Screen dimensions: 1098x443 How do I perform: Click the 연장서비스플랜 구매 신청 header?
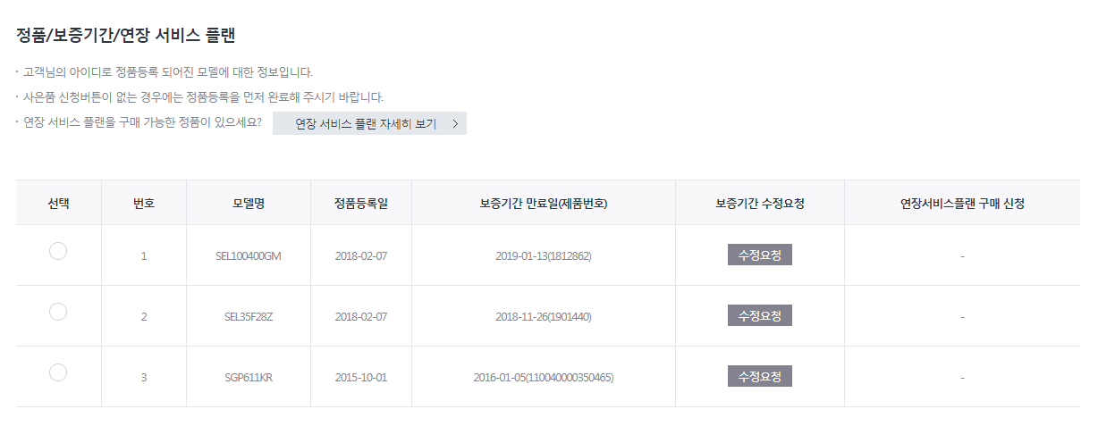point(962,203)
